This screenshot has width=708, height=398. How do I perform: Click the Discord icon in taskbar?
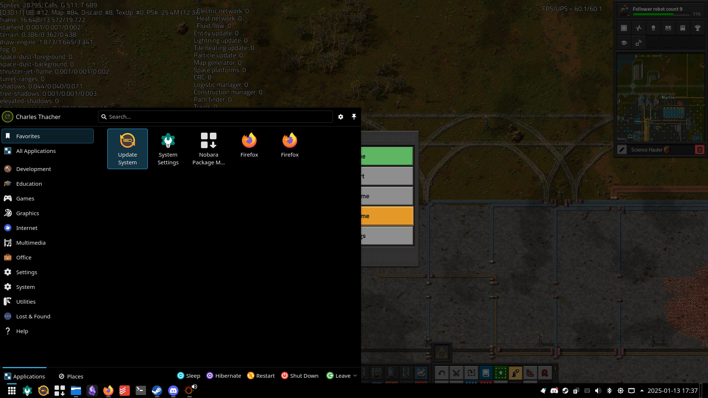pyautogui.click(x=173, y=390)
